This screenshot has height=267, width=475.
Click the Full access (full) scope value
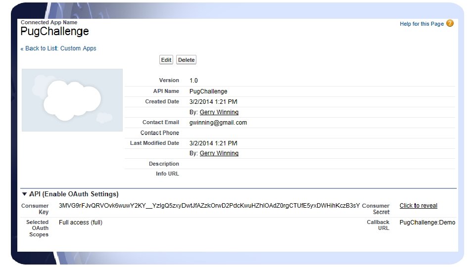[81, 222]
